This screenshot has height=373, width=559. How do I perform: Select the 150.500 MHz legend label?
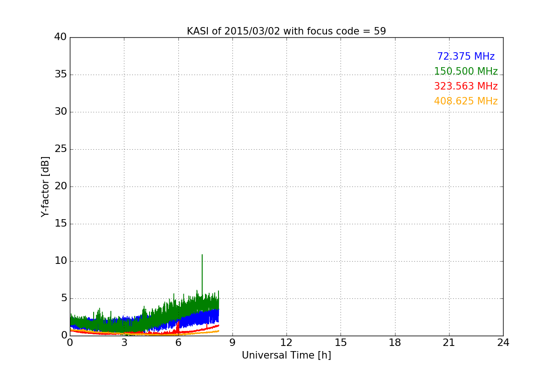point(466,71)
